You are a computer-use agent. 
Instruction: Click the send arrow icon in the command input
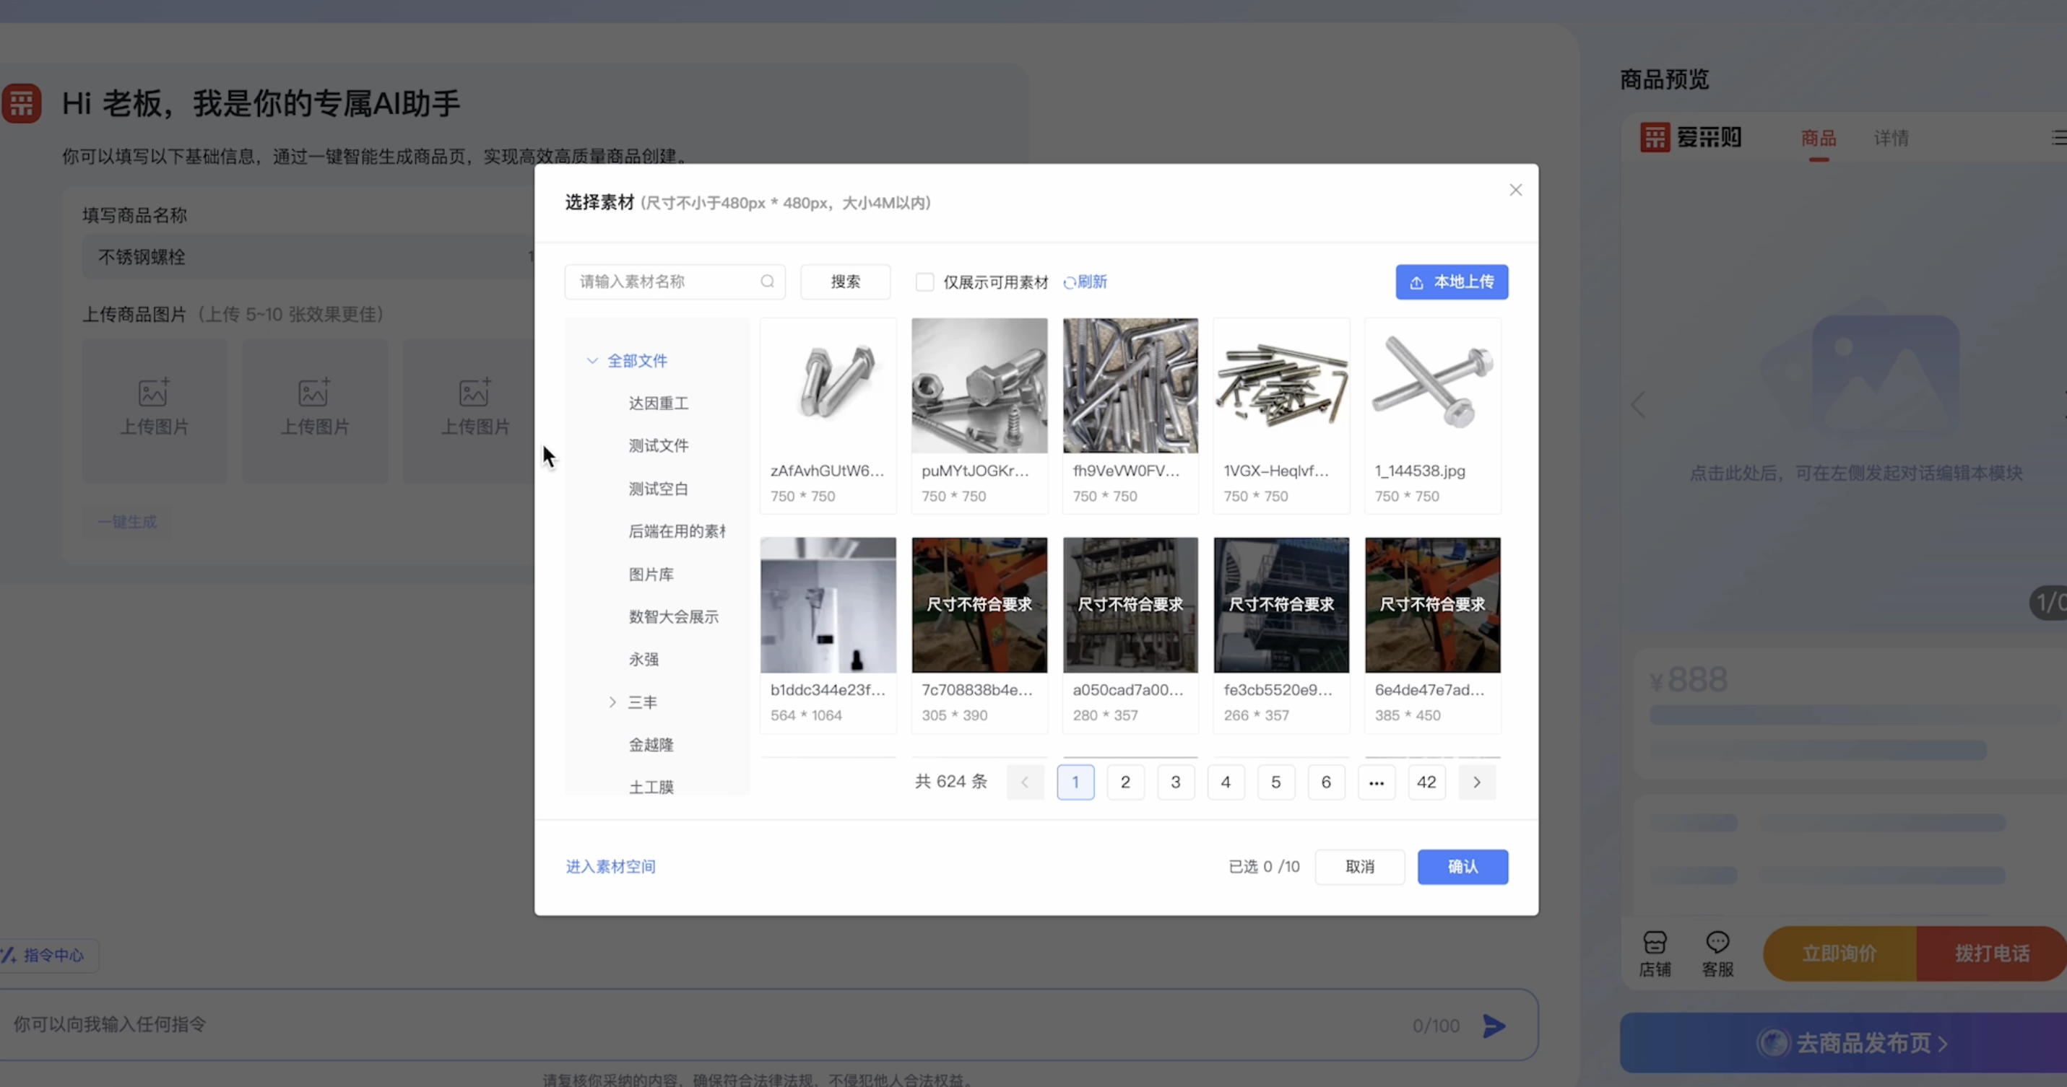(x=1494, y=1025)
